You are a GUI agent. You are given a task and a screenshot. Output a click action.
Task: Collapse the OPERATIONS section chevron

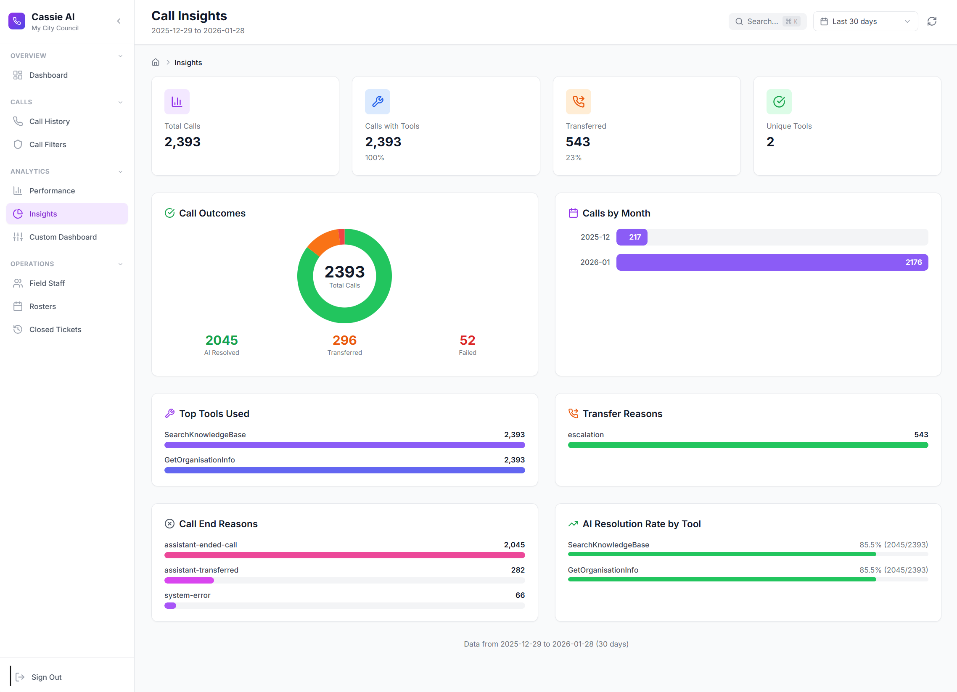120,264
